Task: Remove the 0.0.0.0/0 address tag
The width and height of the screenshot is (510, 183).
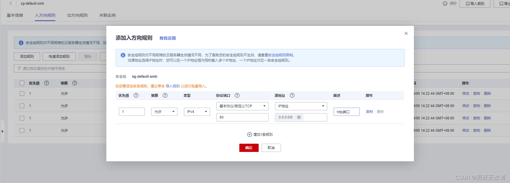Action: click(x=299, y=117)
